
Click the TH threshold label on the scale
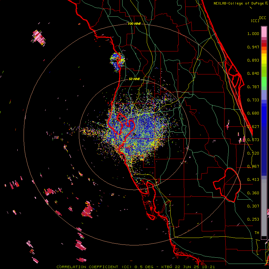pos(257,233)
